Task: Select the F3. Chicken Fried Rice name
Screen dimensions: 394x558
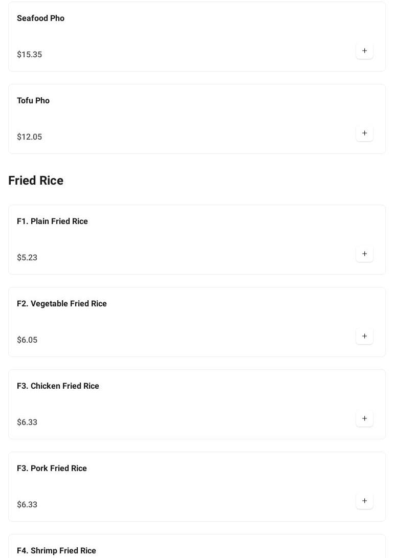Action: click(x=58, y=386)
